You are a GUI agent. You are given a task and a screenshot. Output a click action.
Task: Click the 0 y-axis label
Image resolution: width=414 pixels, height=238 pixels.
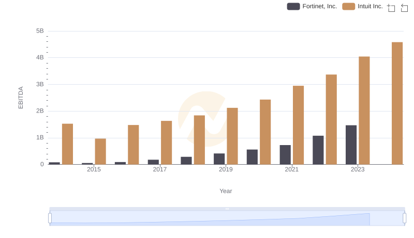(x=42, y=164)
